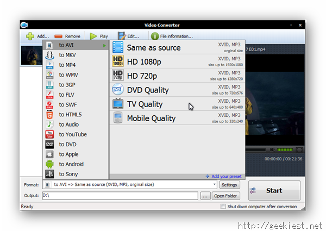Click the green Add files icon
Viewport: 326px width, 231px height.
(x=30, y=36)
